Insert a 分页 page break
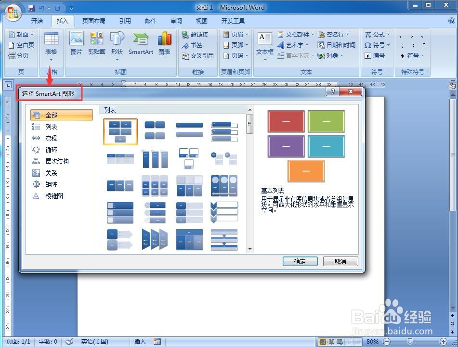This screenshot has width=458, height=347. click(18, 55)
